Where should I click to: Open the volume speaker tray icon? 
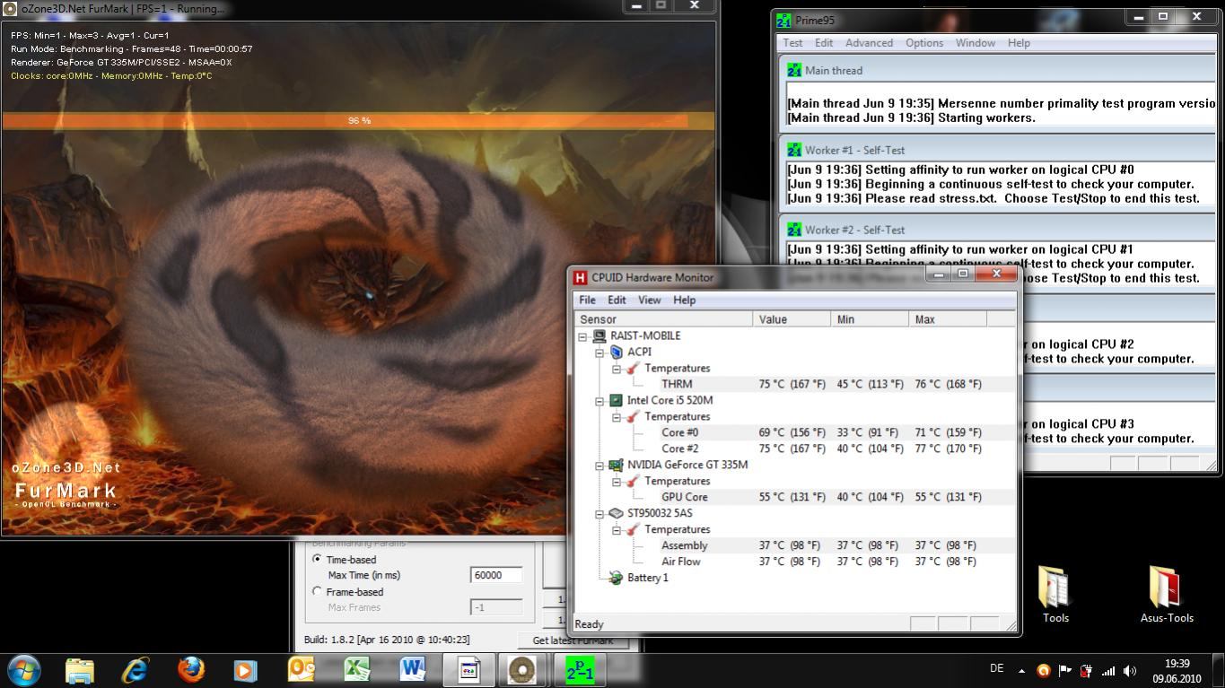[x=1130, y=670]
